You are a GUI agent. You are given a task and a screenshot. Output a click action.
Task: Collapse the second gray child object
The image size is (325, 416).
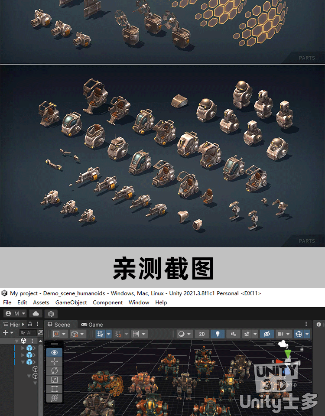[29, 376]
